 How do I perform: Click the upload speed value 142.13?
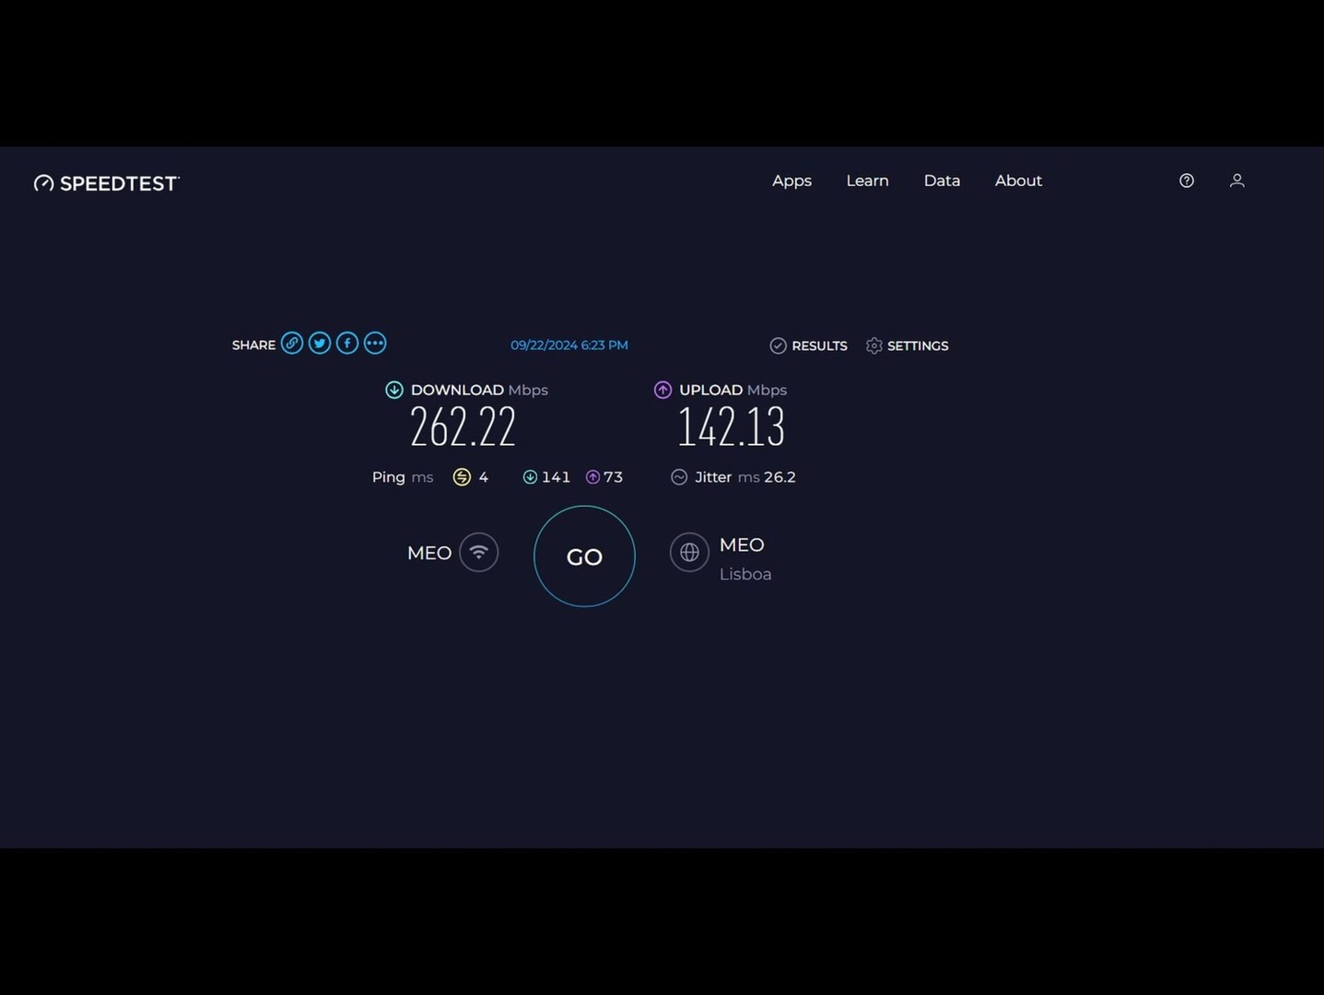click(x=731, y=427)
